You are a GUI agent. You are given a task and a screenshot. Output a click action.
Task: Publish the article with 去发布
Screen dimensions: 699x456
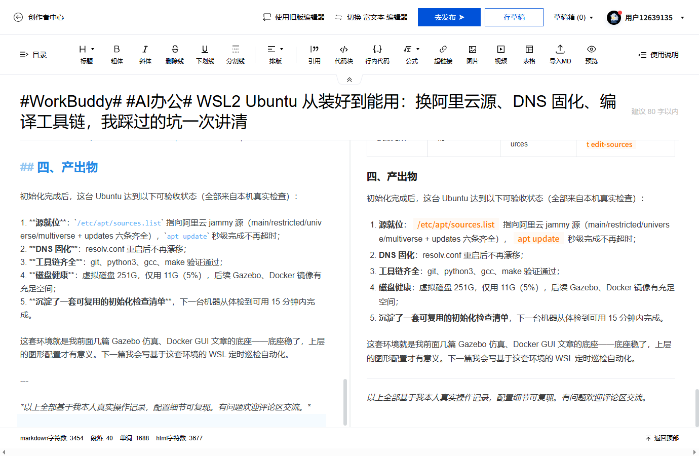449,17
